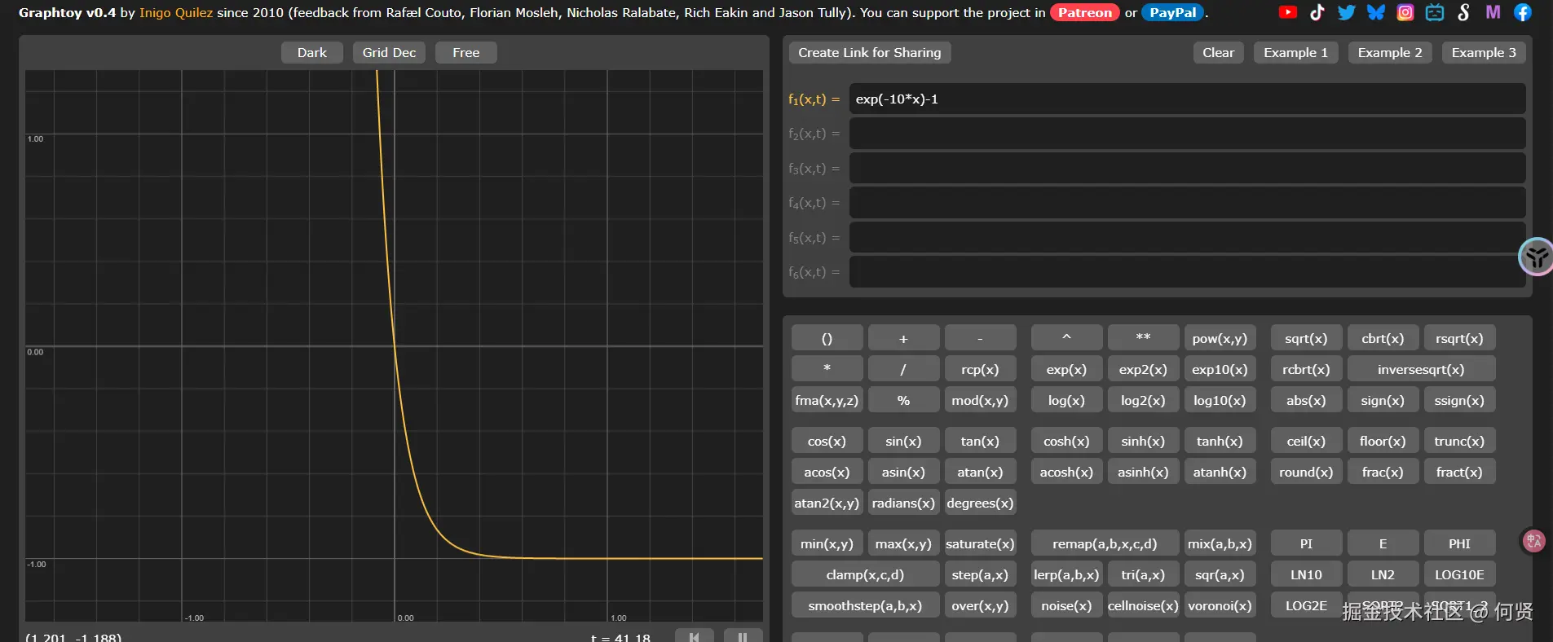Insert the divide / operator
Image resolution: width=1553 pixels, height=642 pixels.
coord(903,369)
